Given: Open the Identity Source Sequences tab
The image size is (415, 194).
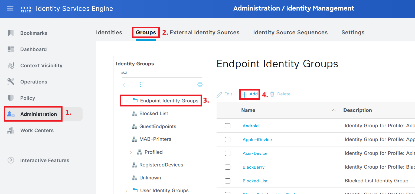Looking at the screenshot, I should [x=290, y=32].
